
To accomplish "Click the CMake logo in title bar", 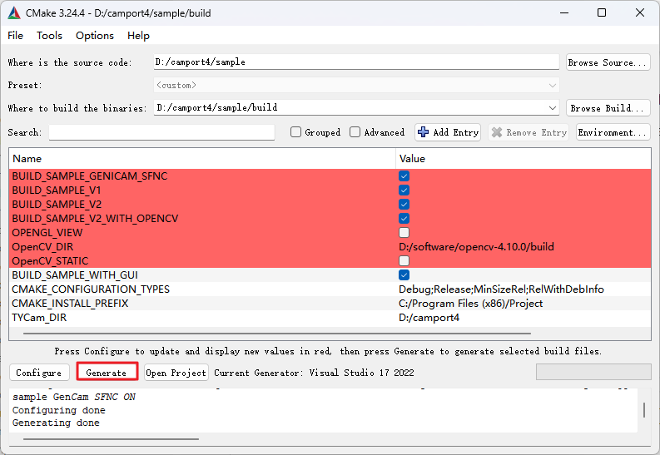I will (14, 12).
